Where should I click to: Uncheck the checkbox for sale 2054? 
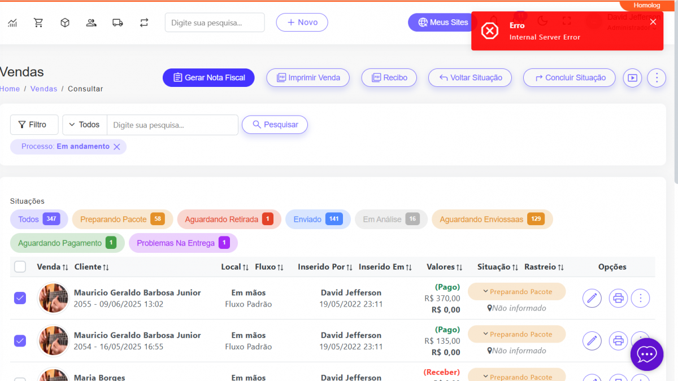point(20,340)
